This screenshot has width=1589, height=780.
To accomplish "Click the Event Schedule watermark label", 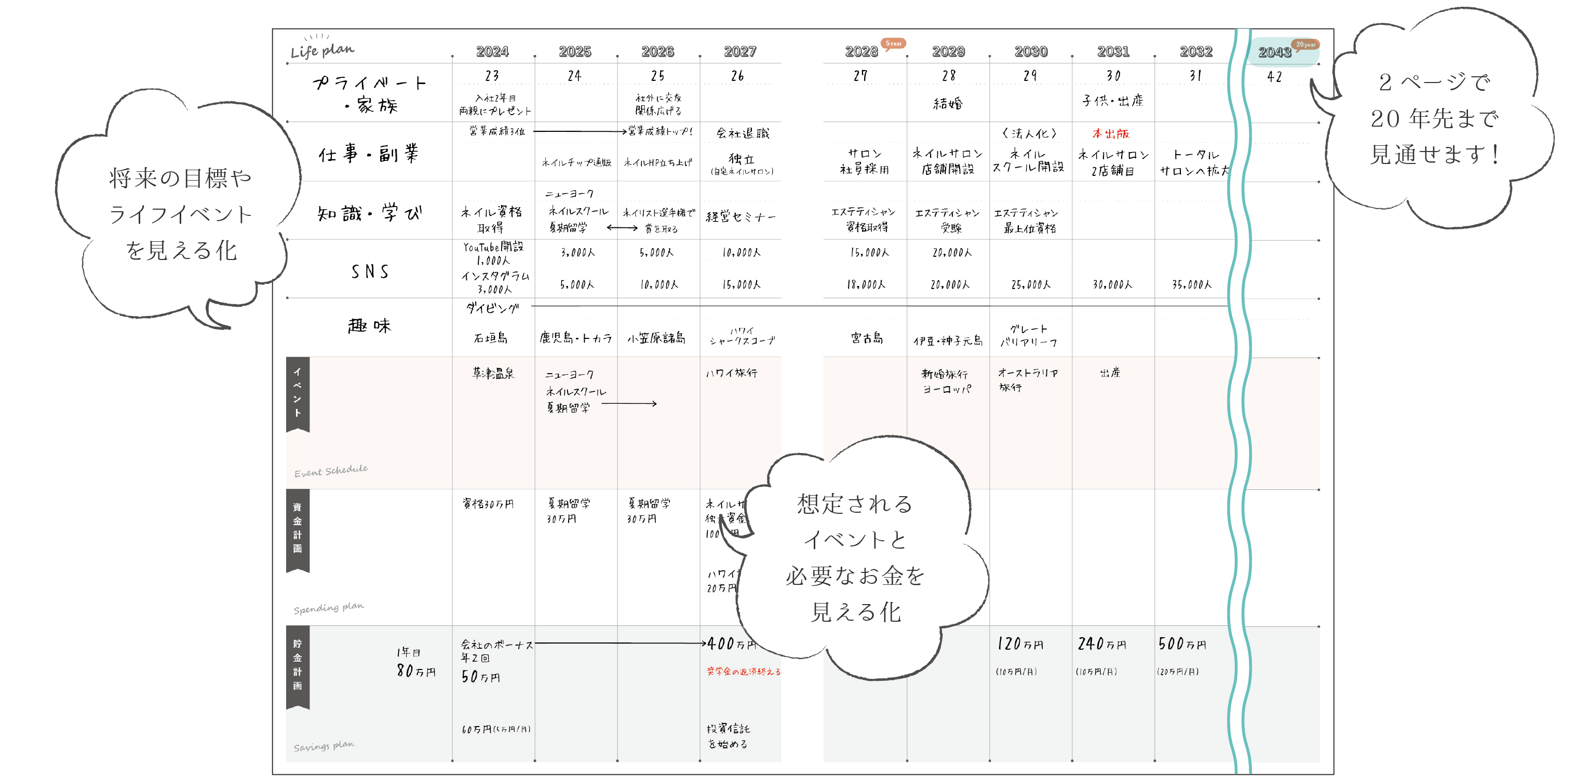I will pyautogui.click(x=331, y=472).
